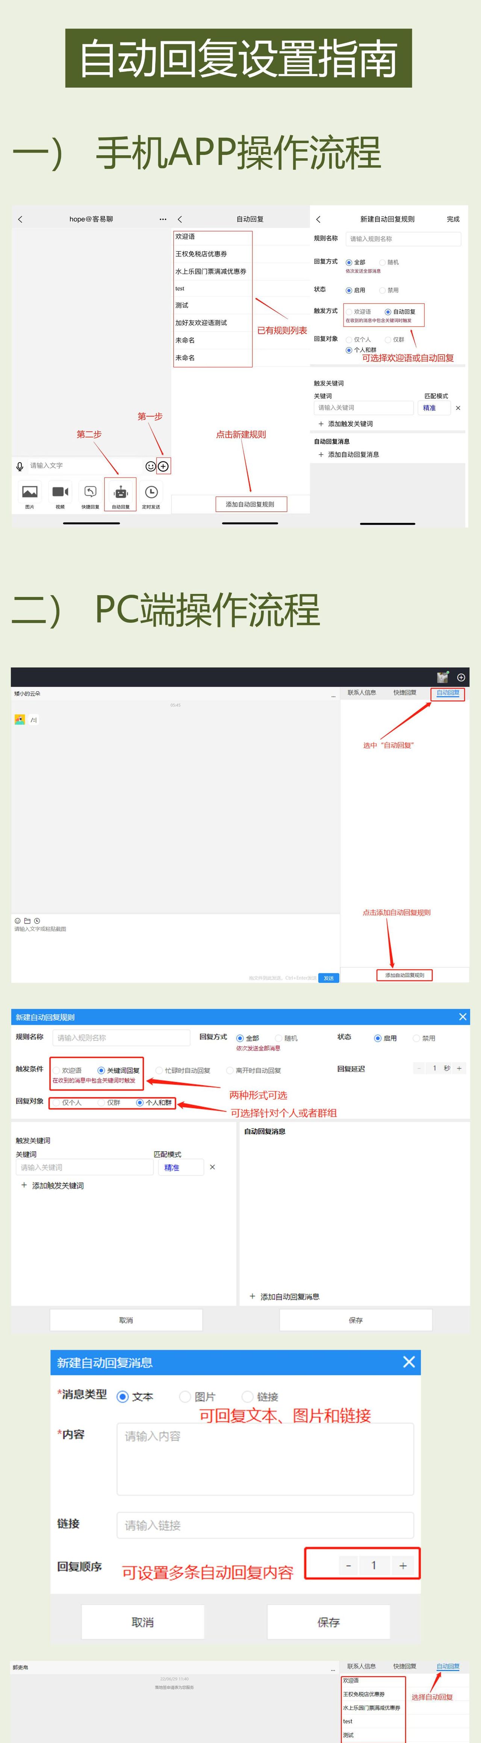Tap 完成 on mobile new rule screen
The image size is (481, 1743).
coord(453,219)
